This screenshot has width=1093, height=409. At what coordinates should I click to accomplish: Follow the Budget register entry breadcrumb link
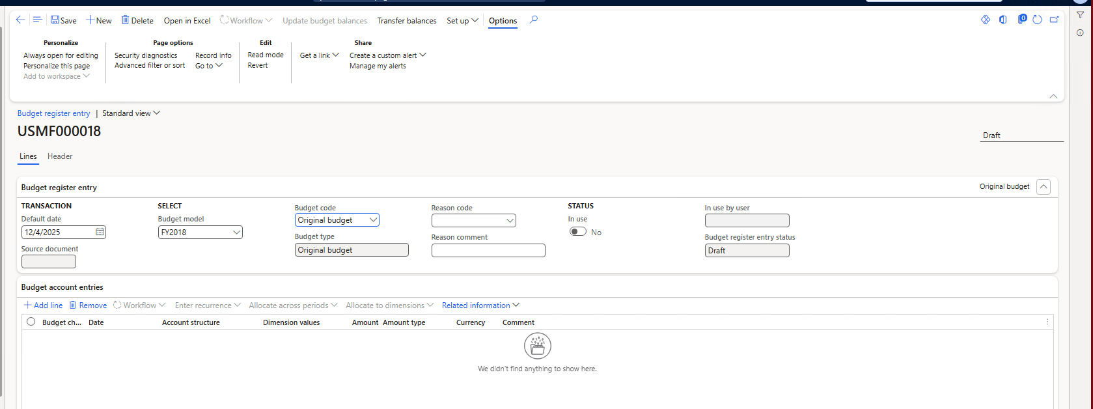click(54, 113)
